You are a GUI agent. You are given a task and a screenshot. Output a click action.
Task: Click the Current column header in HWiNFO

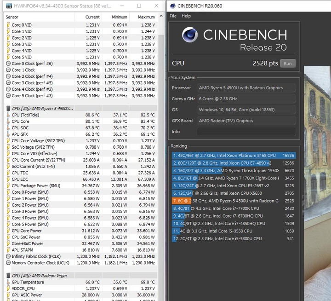coord(88,17)
